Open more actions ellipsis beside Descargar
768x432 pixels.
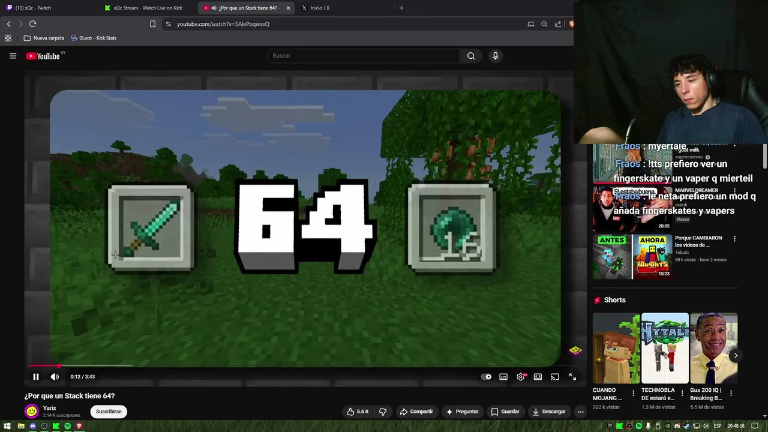580,412
